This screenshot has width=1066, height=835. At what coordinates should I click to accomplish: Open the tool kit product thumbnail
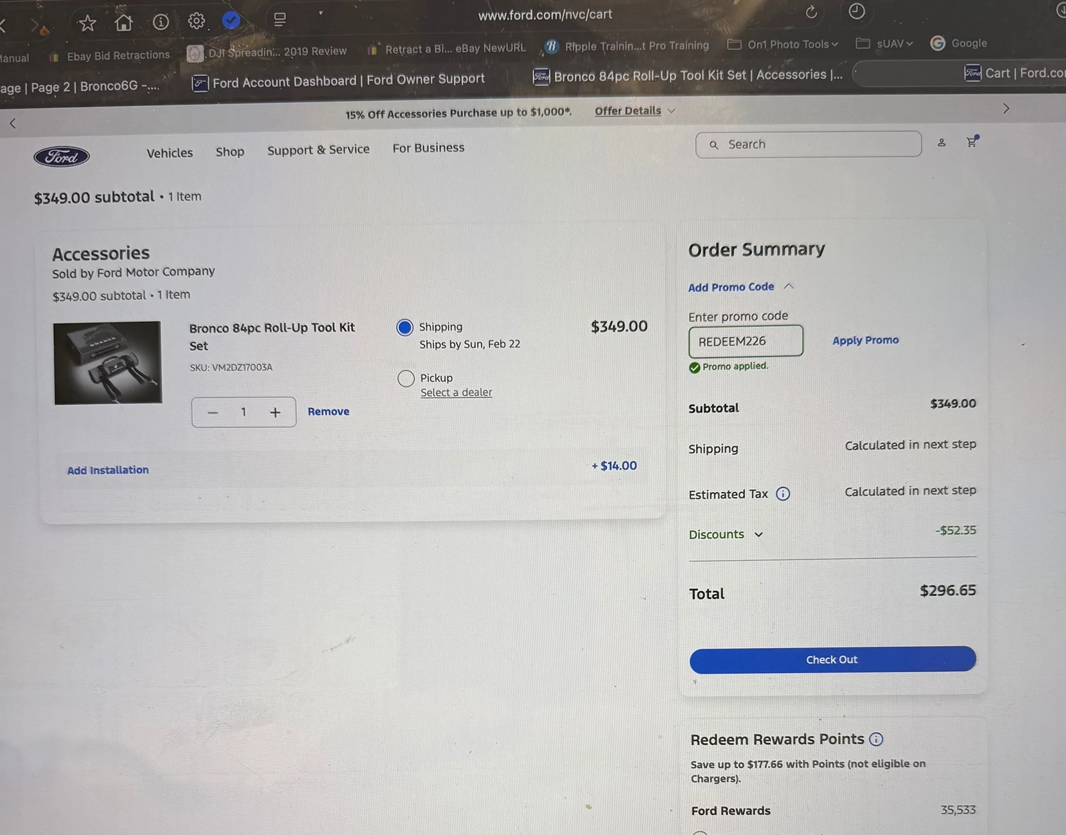click(107, 363)
